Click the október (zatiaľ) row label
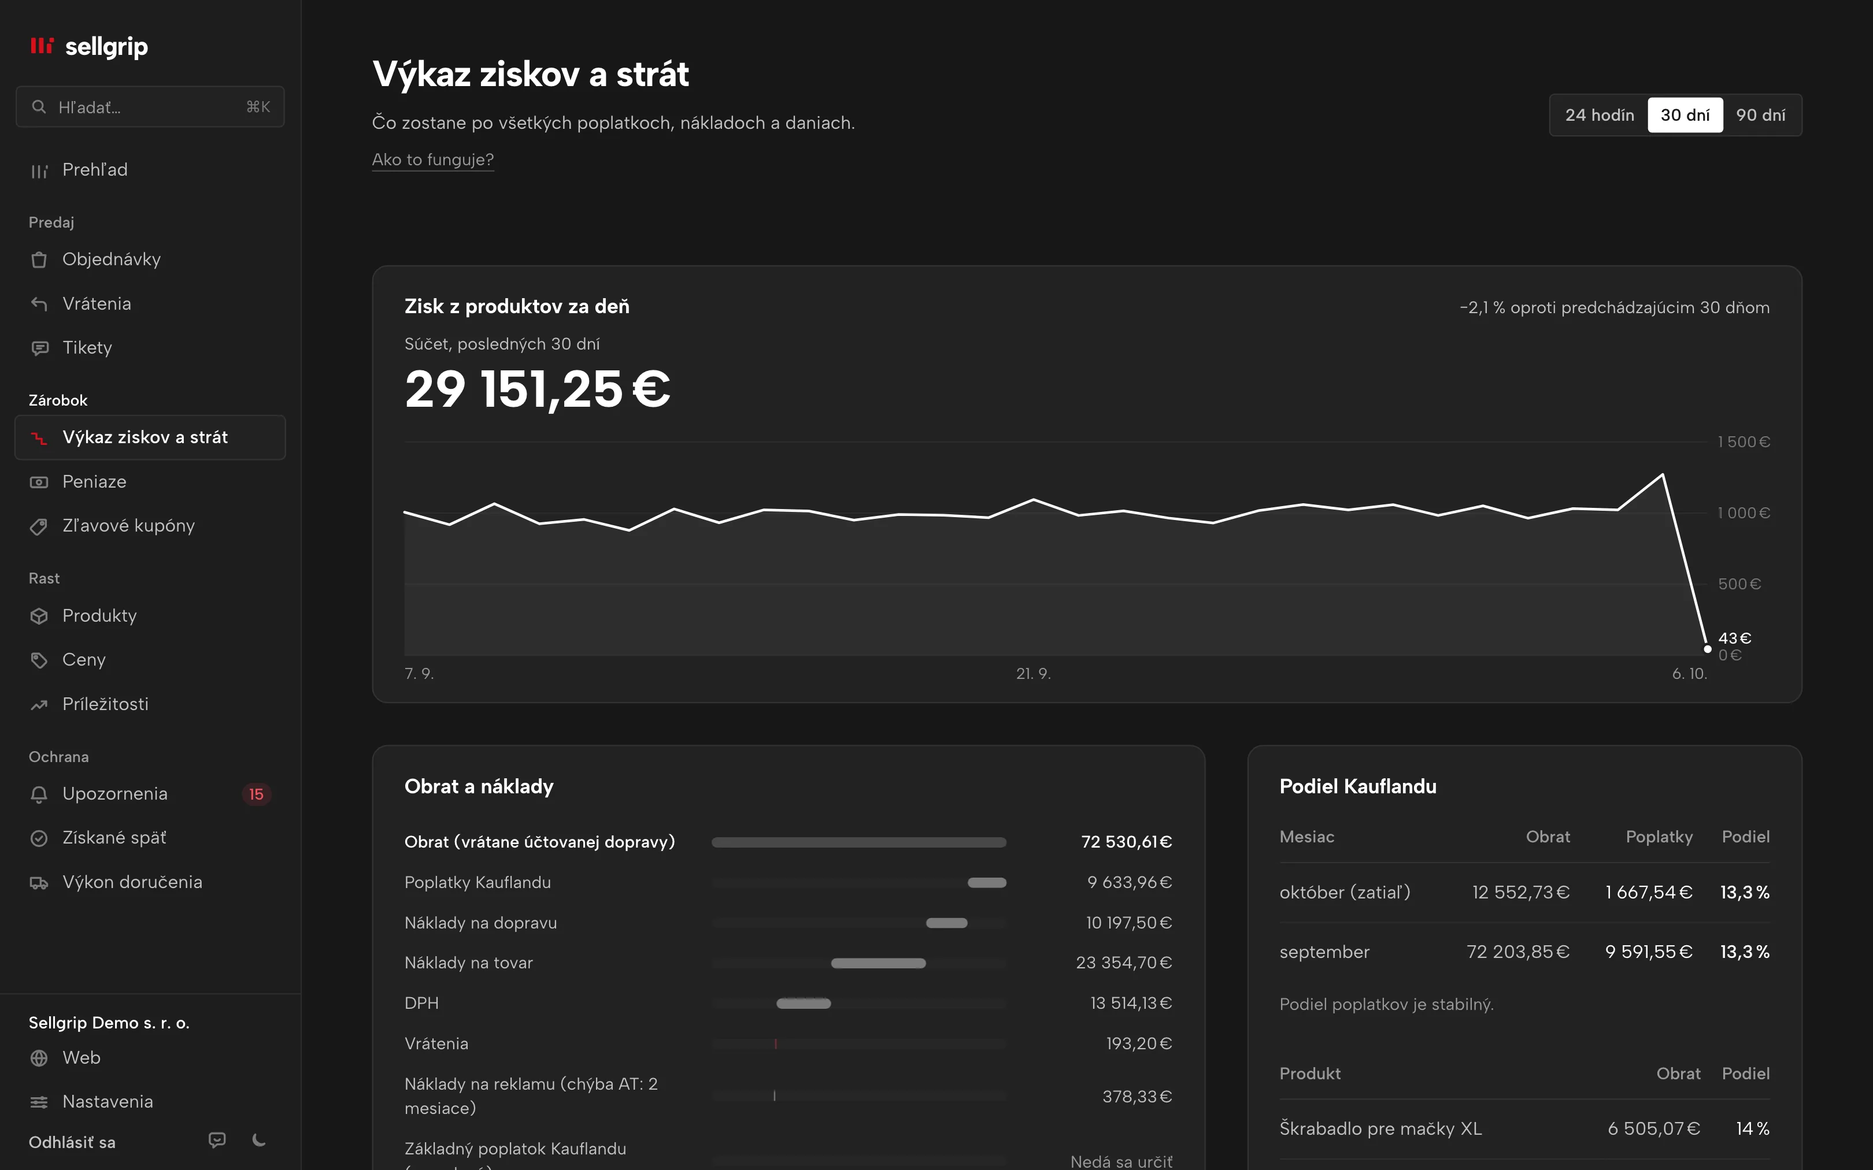 pyautogui.click(x=1345, y=892)
